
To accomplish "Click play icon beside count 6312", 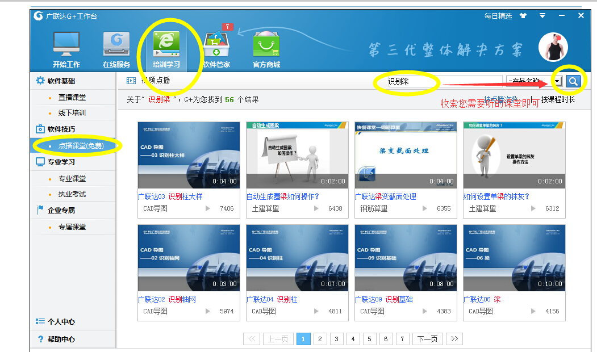I will pyautogui.click(x=533, y=208).
